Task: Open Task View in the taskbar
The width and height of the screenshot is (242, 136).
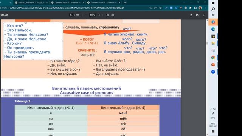Action: pos(213,15)
